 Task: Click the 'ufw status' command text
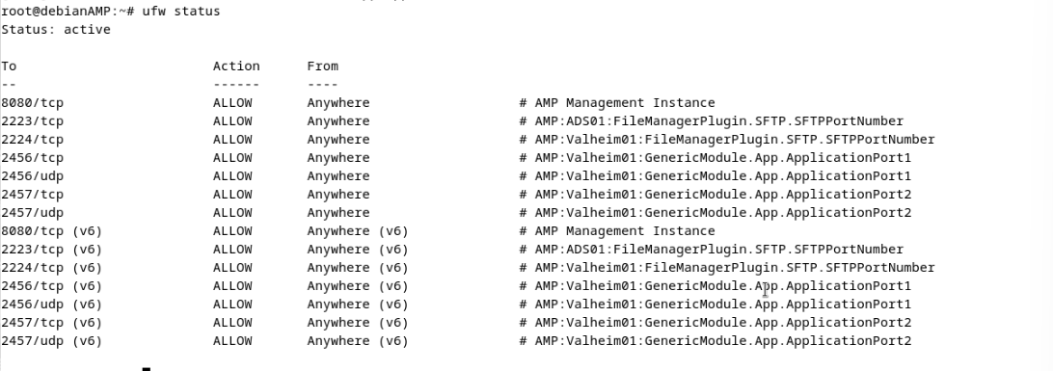pos(181,12)
